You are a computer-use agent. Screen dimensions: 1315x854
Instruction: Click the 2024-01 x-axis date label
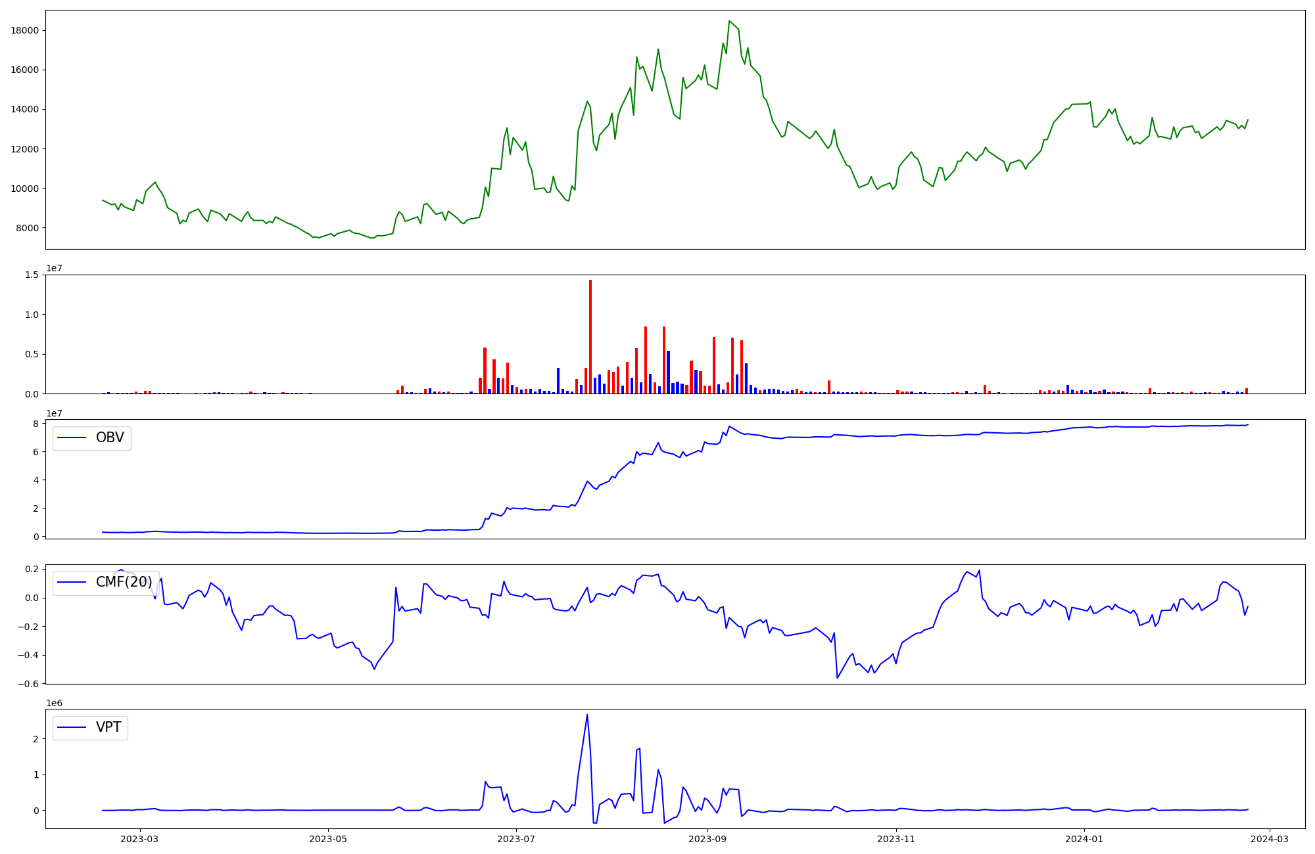tap(1084, 839)
